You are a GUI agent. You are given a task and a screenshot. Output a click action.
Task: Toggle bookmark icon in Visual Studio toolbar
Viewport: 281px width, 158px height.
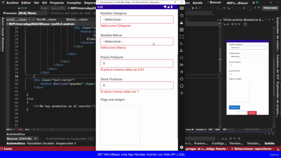[x=244, y=8]
